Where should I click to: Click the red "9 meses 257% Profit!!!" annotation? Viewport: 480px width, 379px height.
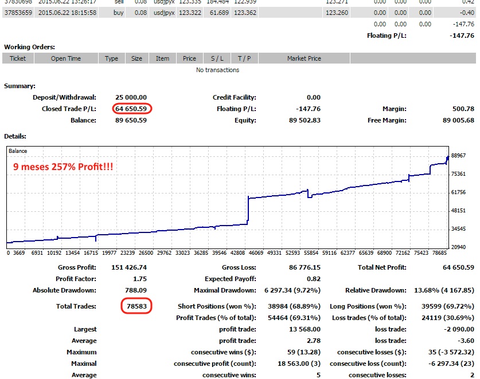pyautogui.click(x=62, y=167)
